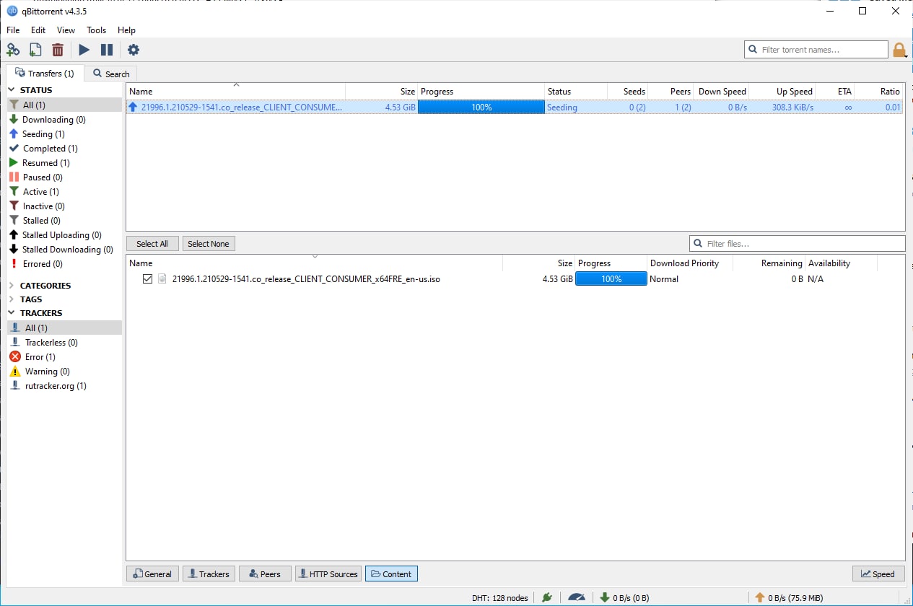Select Trackerless (0) tracker filter
913x606 pixels.
pyautogui.click(x=51, y=343)
